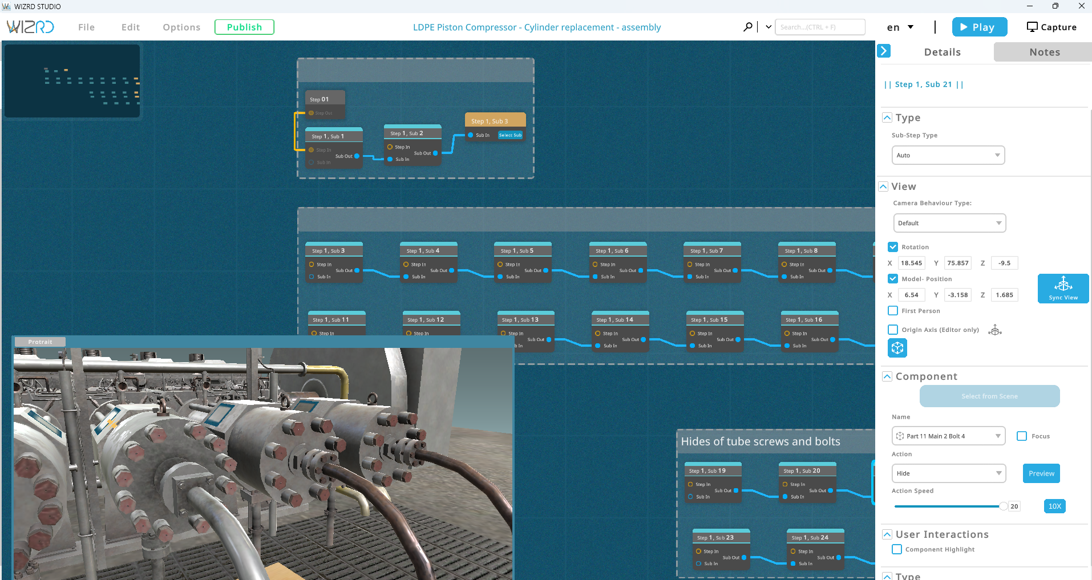Open the Sub-Step Type Auto dropdown
The height and width of the screenshot is (580, 1092).
coord(948,155)
